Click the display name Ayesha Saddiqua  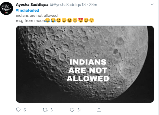[x=32, y=5]
